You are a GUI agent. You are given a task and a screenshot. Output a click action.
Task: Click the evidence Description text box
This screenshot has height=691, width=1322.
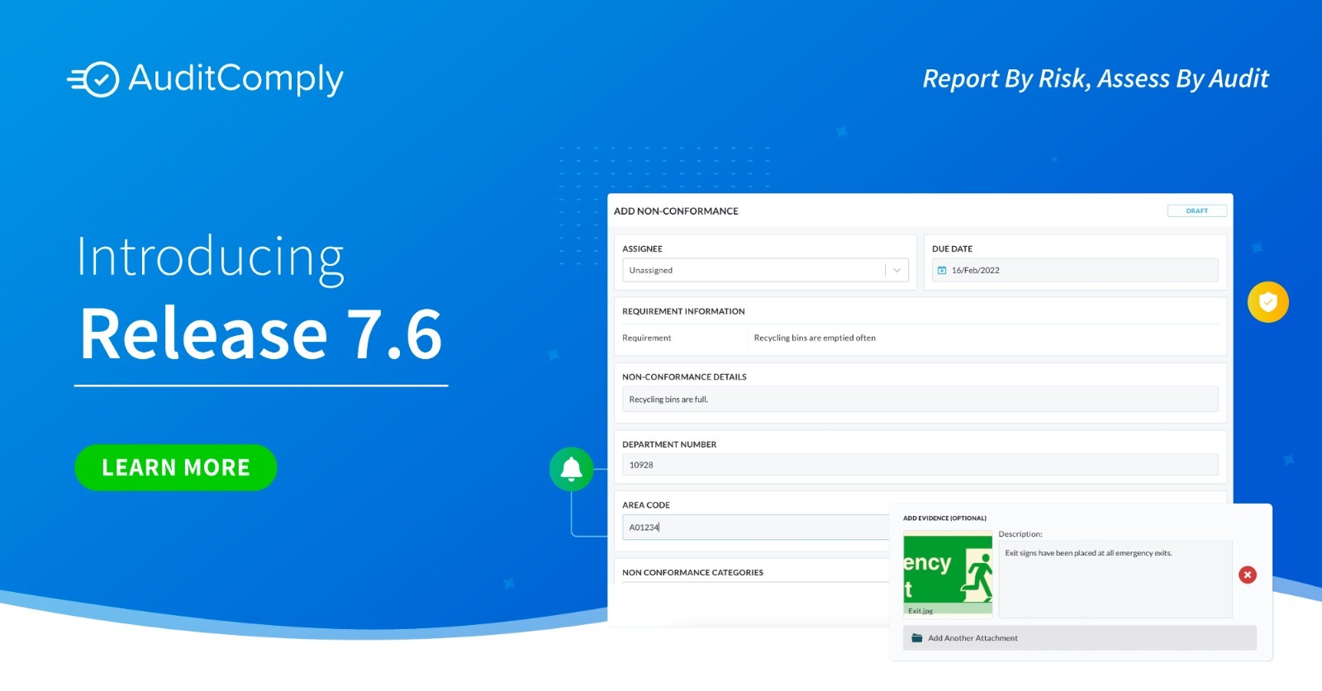click(x=1115, y=580)
